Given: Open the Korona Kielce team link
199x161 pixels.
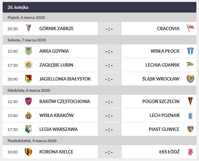Looking at the screenshot, I should (x=56, y=152).
